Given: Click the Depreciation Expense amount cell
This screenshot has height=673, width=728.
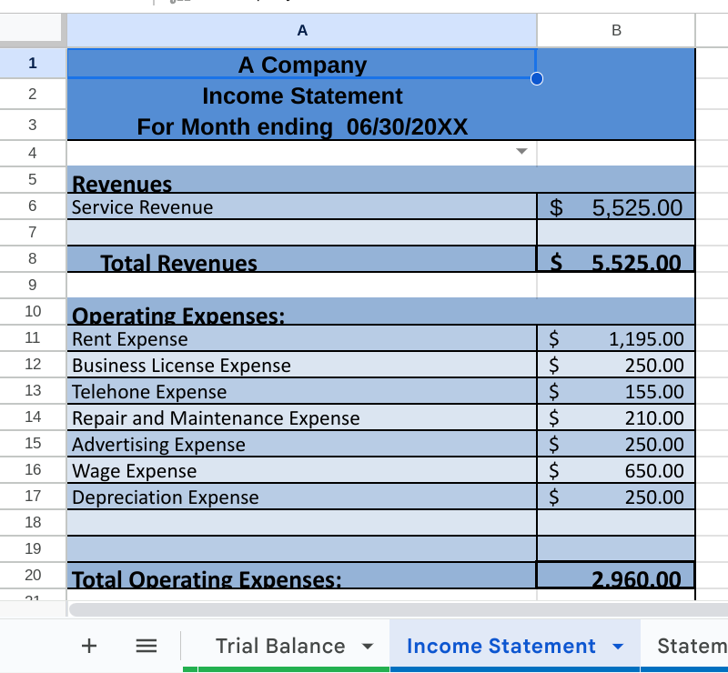Looking at the screenshot, I should click(616, 497).
